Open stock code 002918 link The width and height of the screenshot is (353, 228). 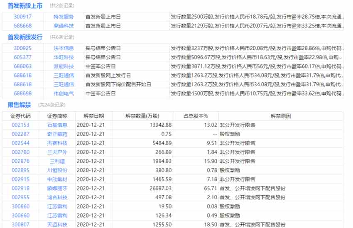[20, 188]
